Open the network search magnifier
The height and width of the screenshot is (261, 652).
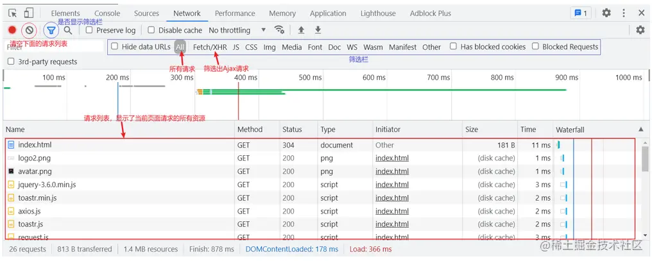coord(68,30)
